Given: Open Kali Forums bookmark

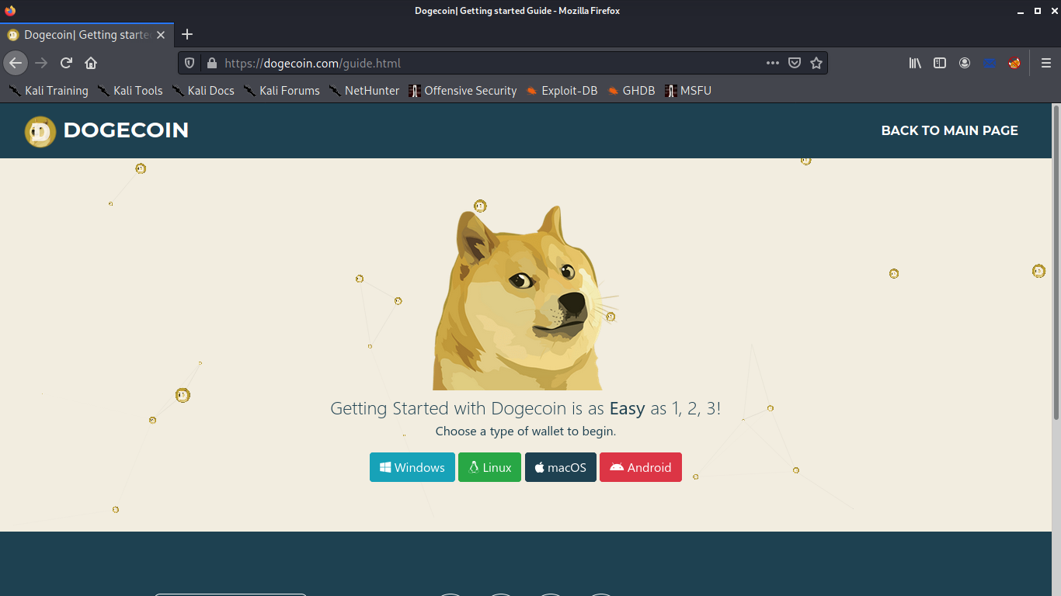Looking at the screenshot, I should click(281, 91).
